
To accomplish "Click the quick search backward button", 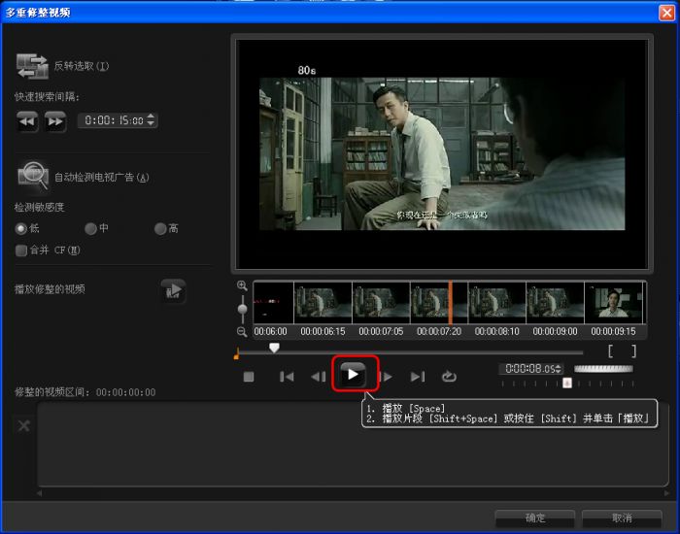I will coord(27,120).
